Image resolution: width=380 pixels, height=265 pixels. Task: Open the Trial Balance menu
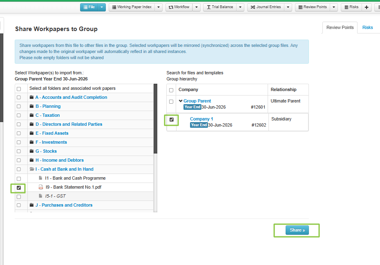[220, 7]
